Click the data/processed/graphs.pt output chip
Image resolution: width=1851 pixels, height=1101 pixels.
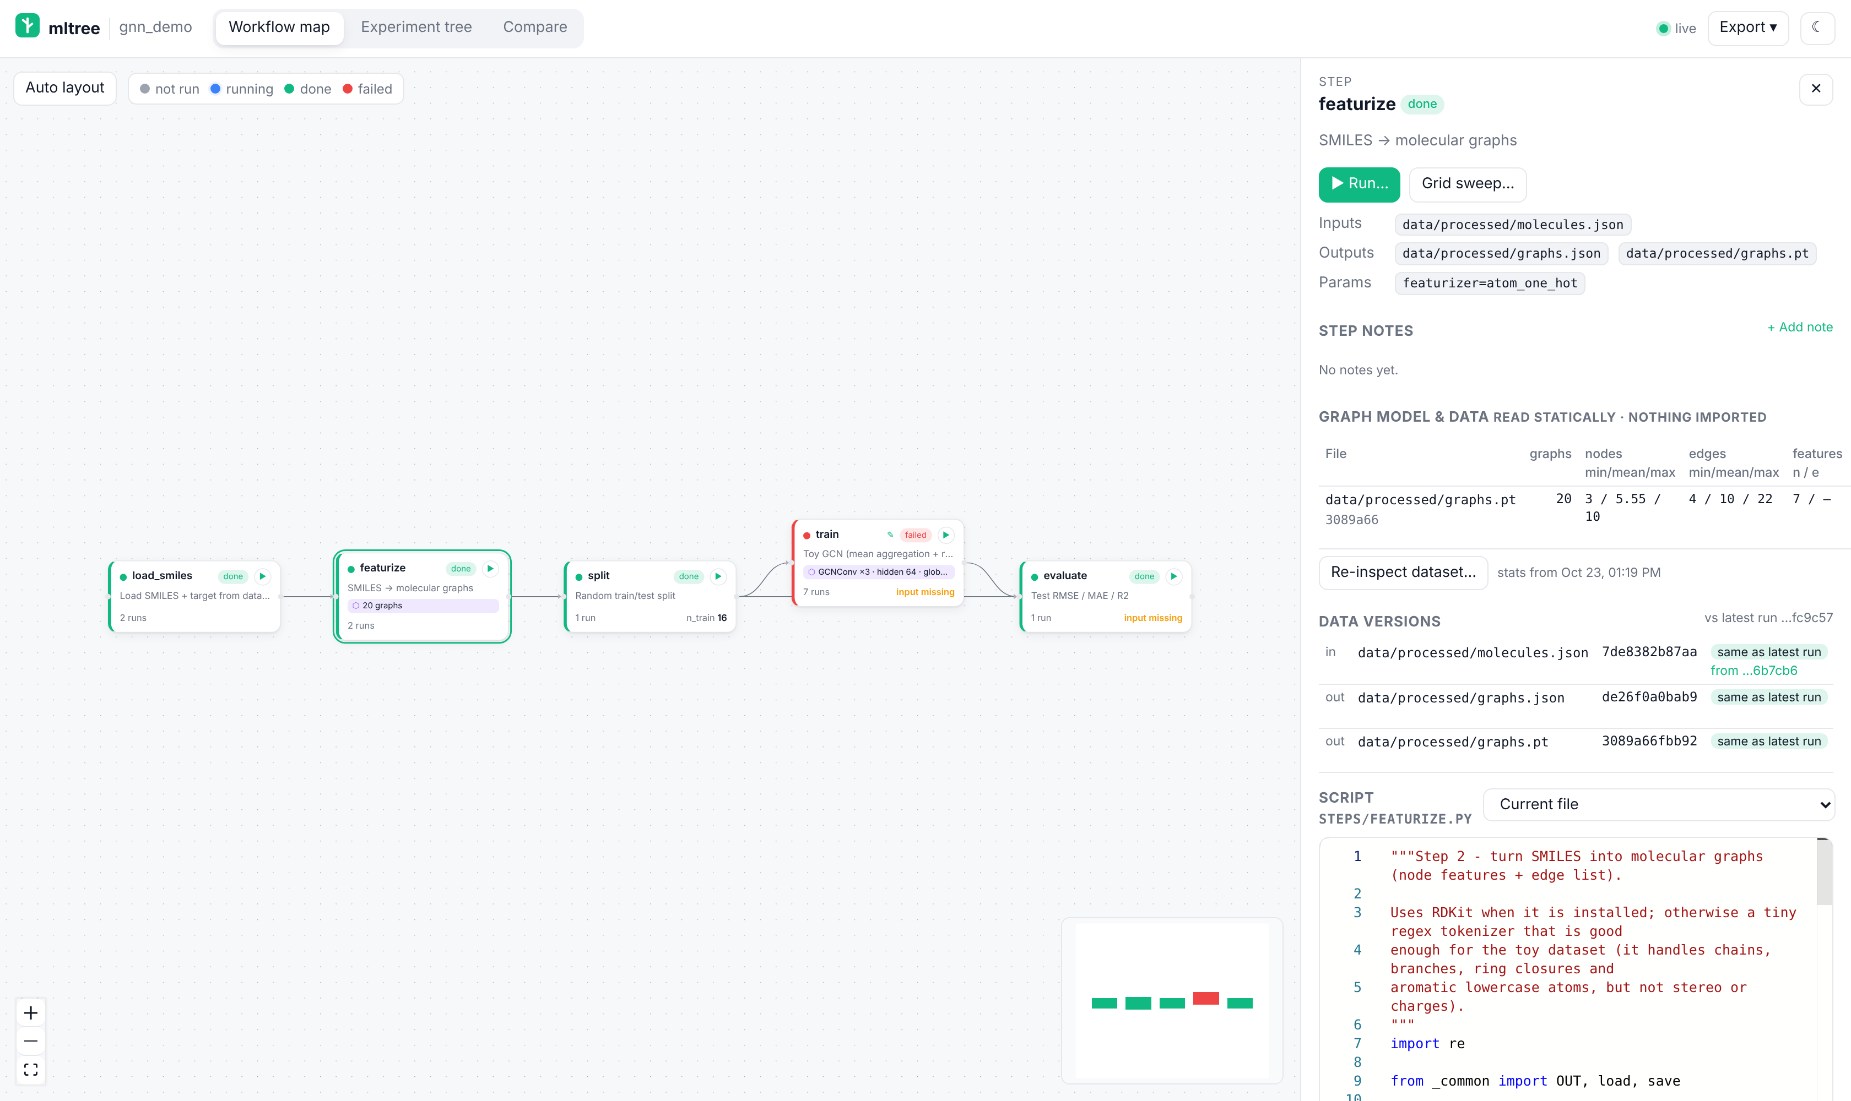(1717, 254)
